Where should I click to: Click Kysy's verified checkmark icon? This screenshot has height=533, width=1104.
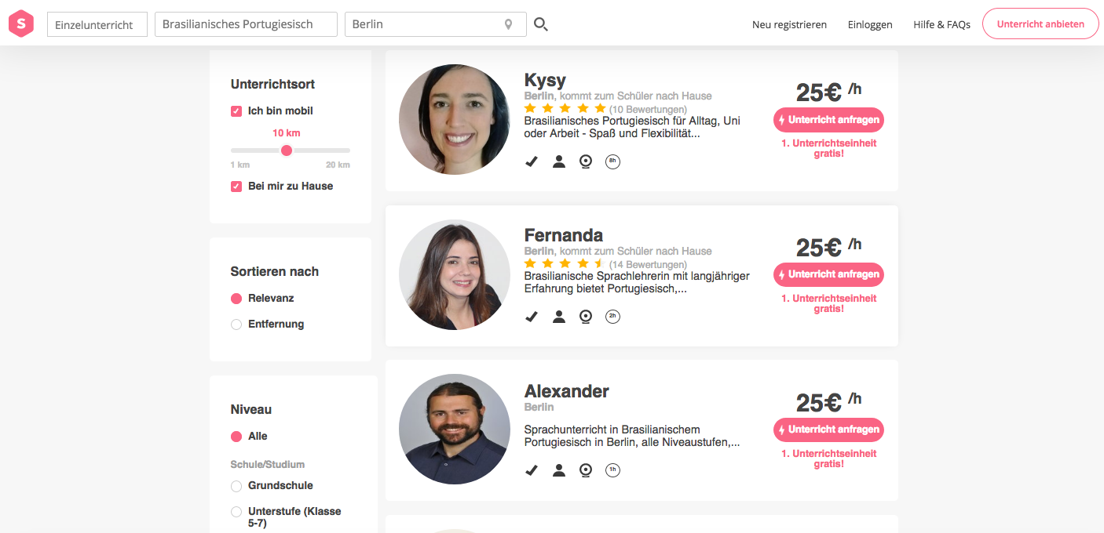pos(532,161)
